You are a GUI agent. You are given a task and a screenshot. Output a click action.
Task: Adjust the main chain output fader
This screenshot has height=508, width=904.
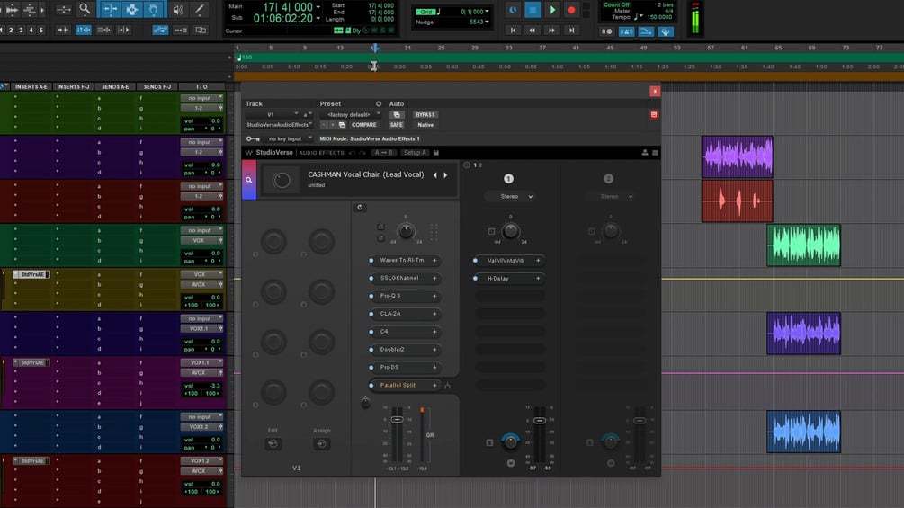398,419
